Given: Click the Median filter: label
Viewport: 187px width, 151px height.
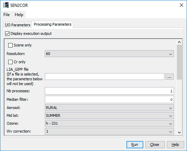Looking at the screenshot, I should click(x=17, y=99).
